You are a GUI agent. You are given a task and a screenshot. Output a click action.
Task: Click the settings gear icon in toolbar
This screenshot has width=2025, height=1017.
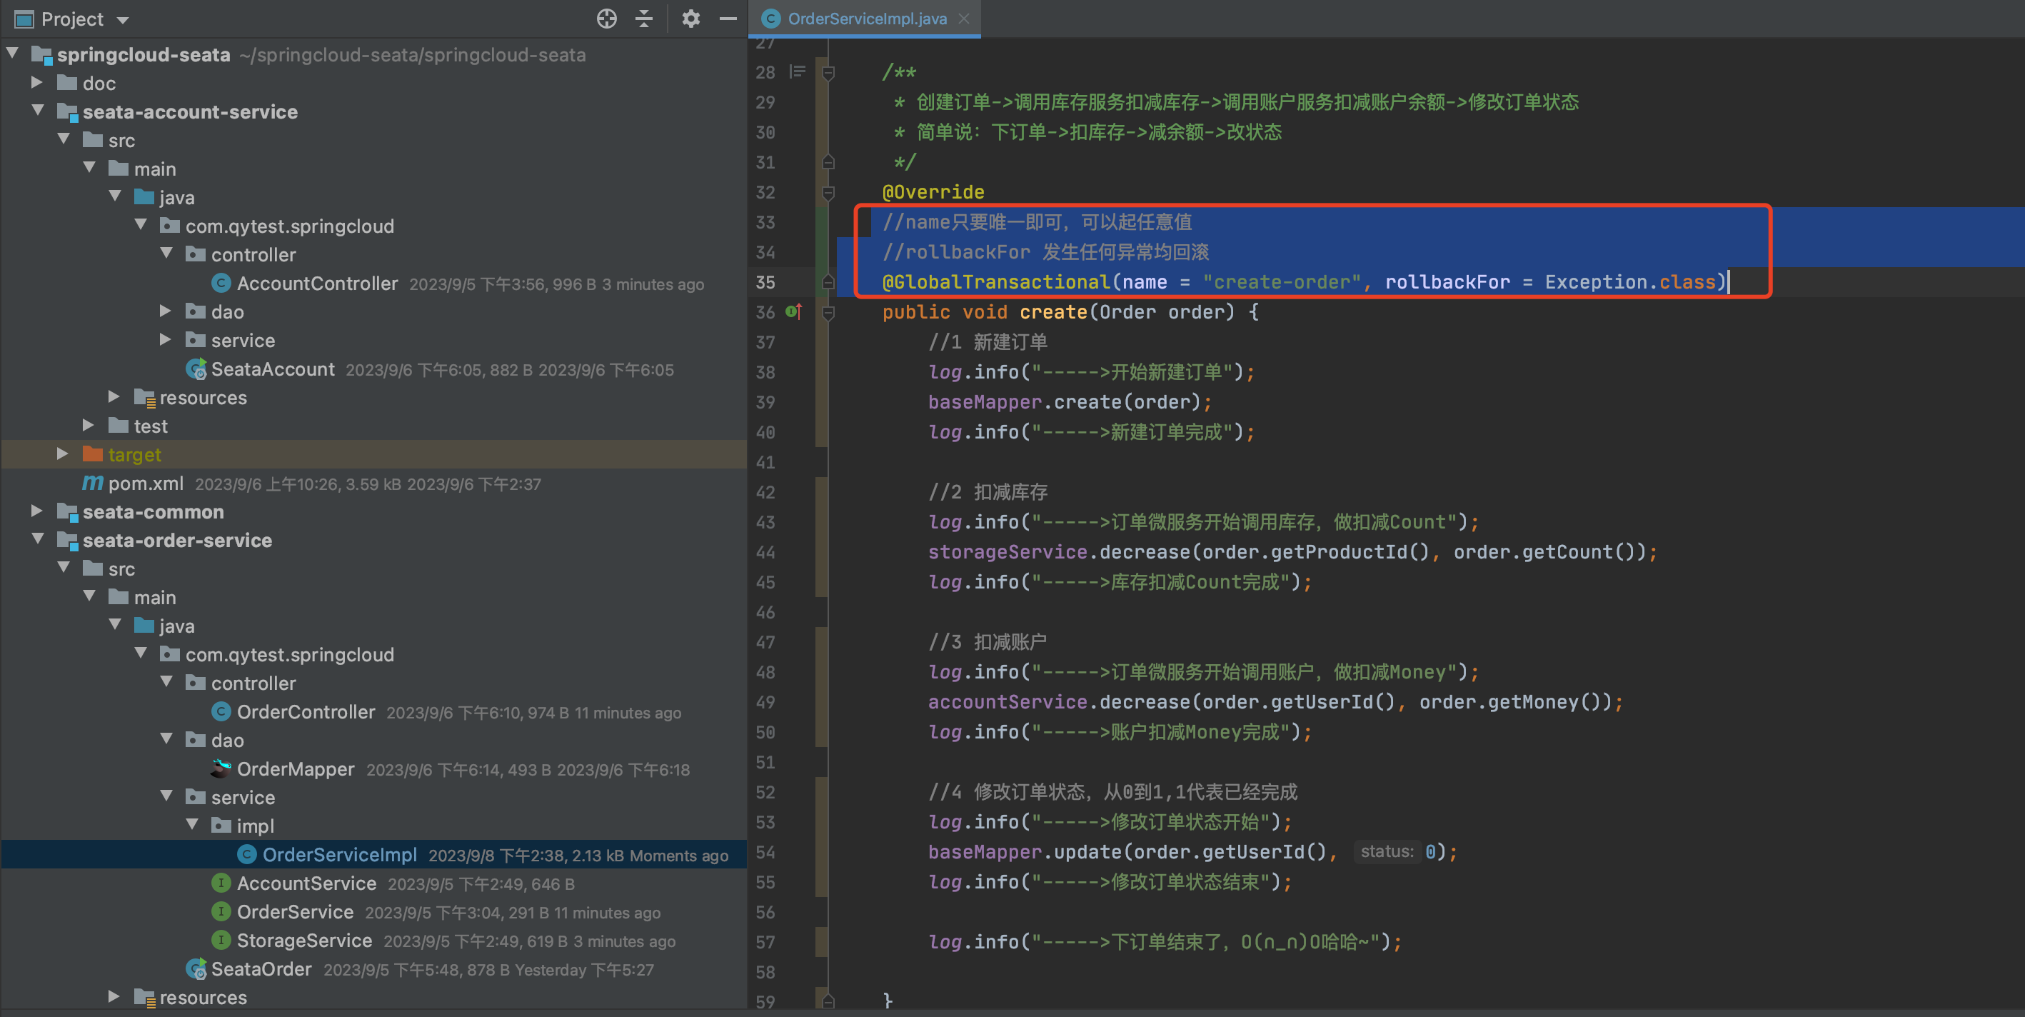[688, 18]
